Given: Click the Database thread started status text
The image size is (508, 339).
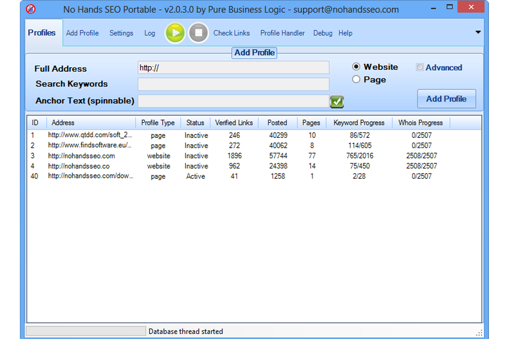Looking at the screenshot, I should (186, 331).
